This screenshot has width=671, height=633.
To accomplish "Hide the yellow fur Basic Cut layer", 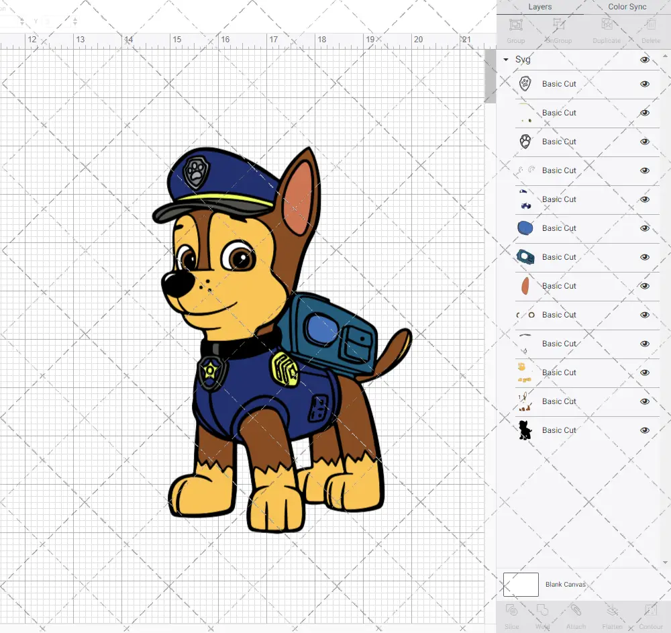I will click(644, 373).
